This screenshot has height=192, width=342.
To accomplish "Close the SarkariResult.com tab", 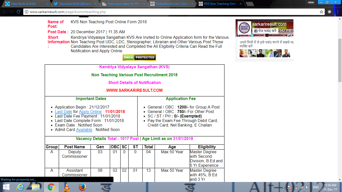I will (192, 4).
